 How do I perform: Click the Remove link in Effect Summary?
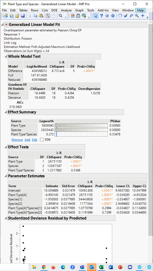17,140
